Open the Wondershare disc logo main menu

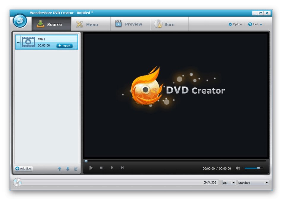(20, 21)
